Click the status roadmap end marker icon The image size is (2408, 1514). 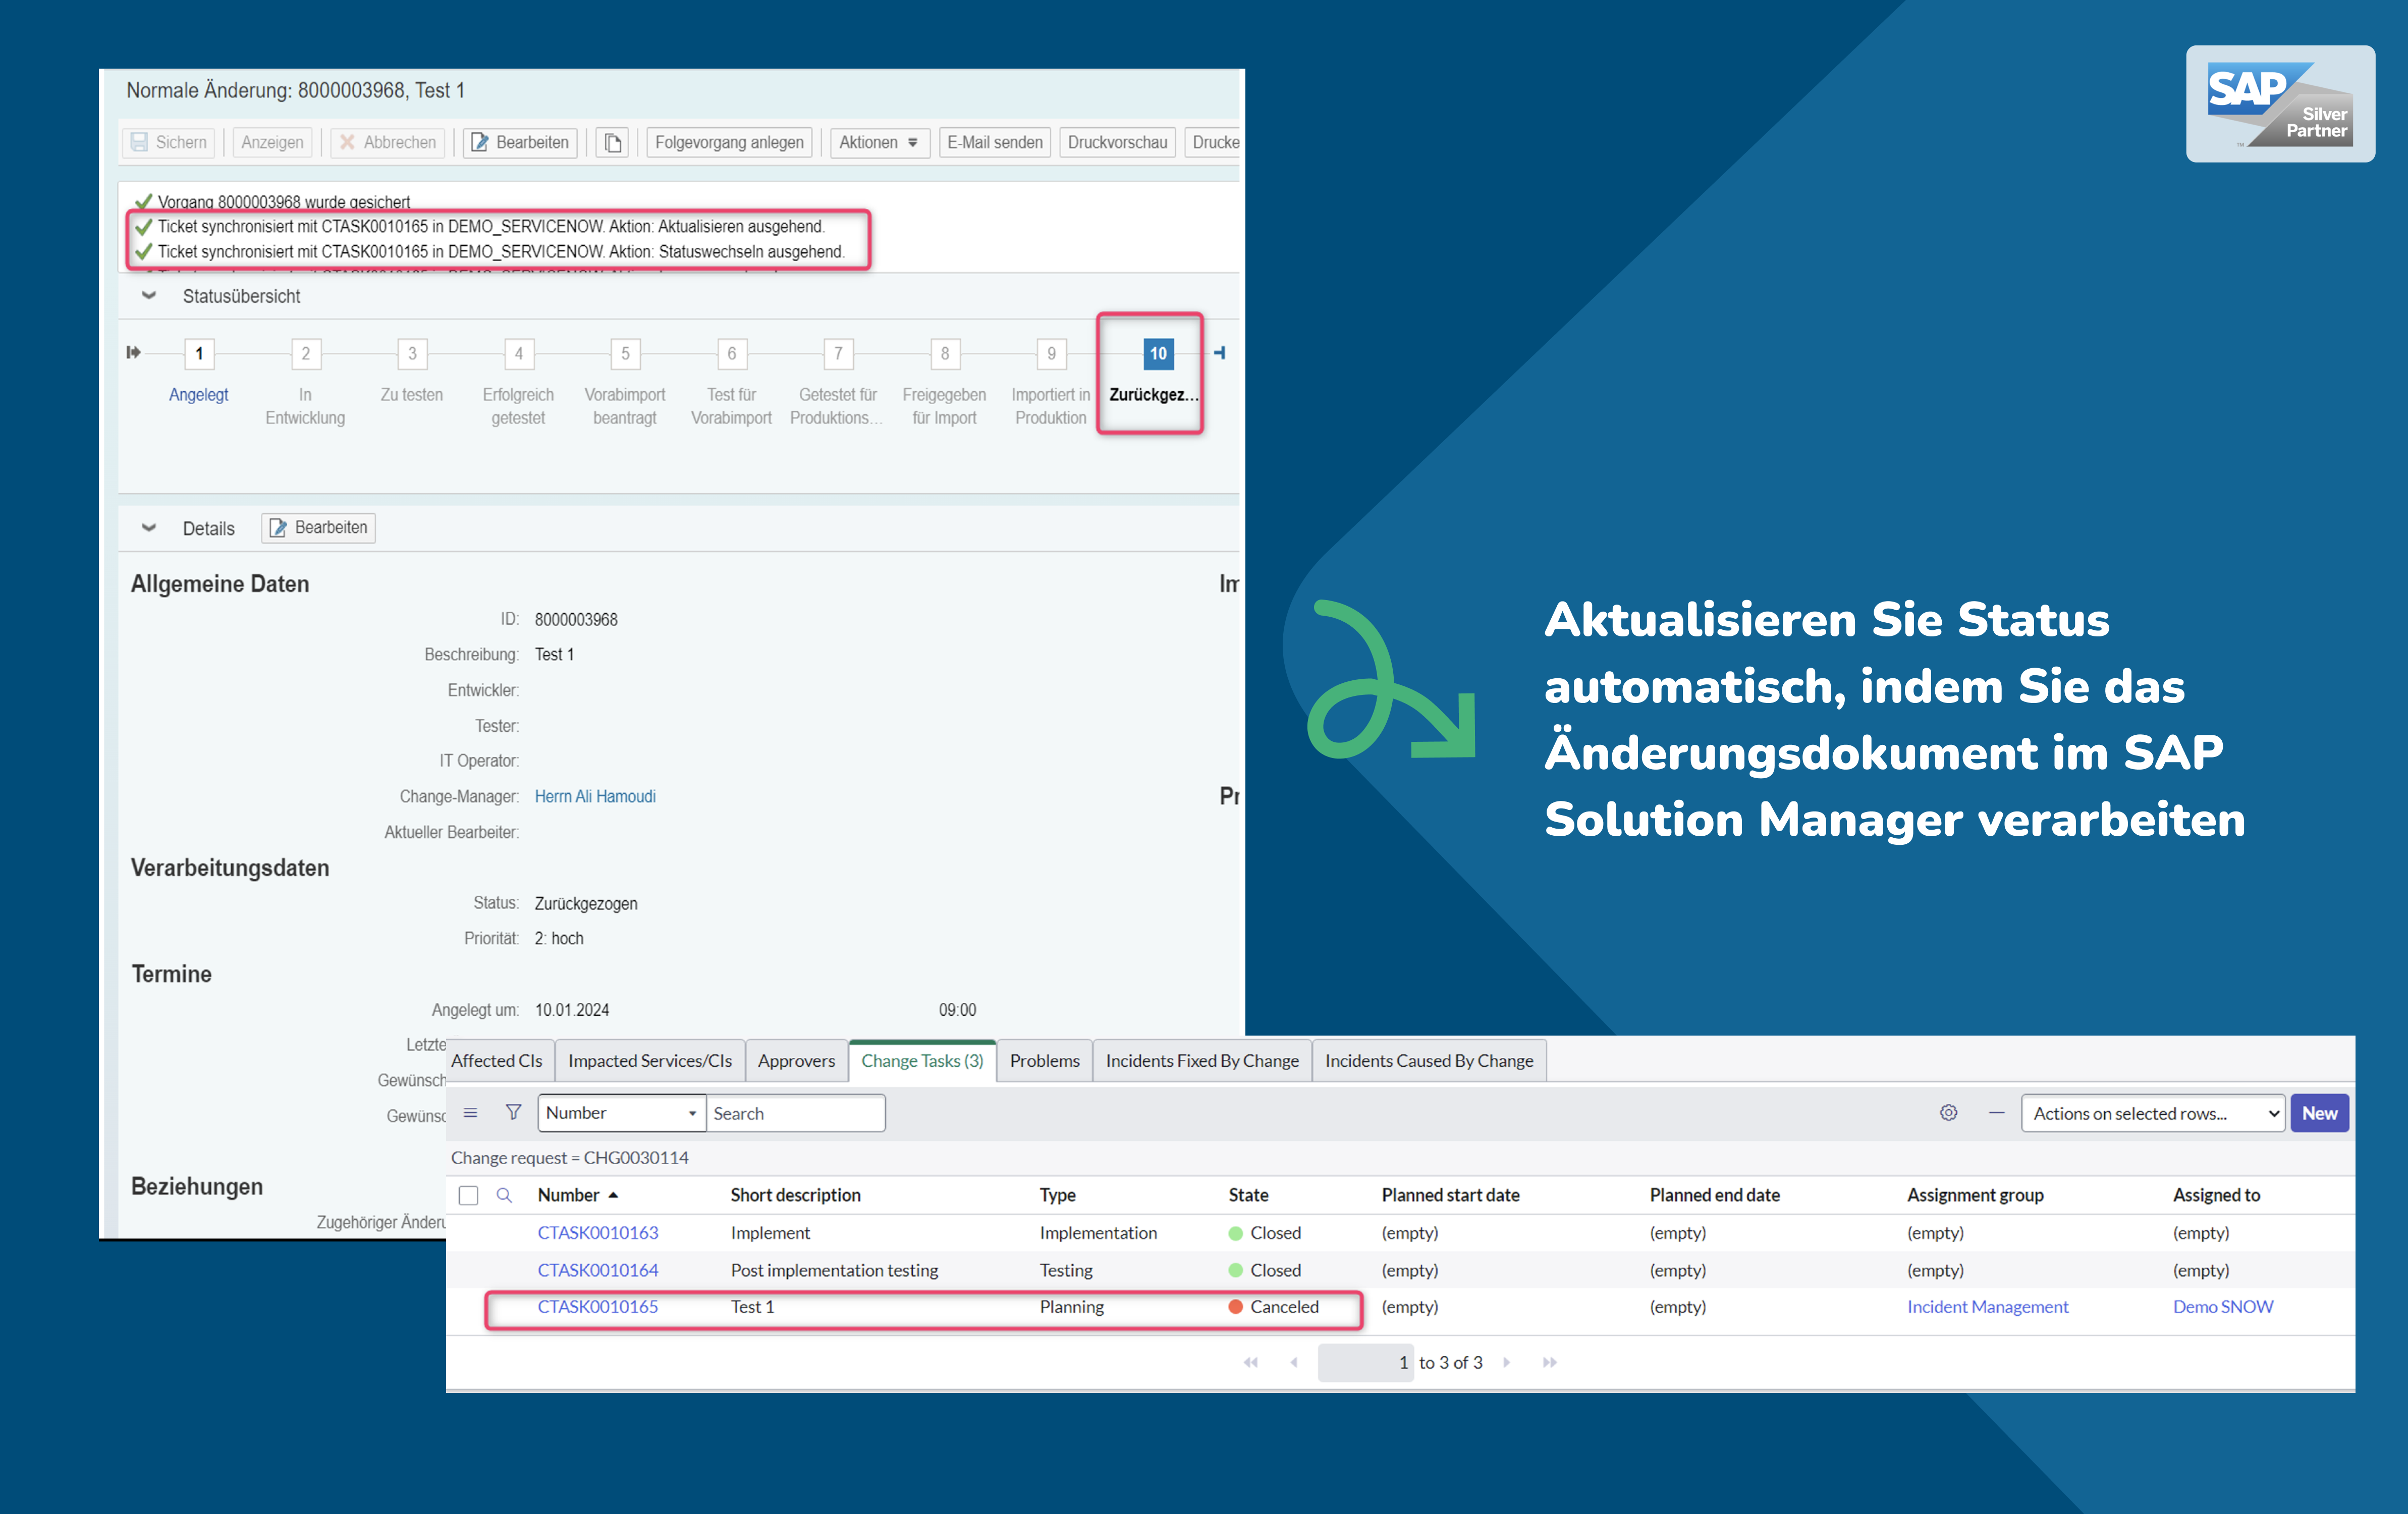pos(1220,352)
